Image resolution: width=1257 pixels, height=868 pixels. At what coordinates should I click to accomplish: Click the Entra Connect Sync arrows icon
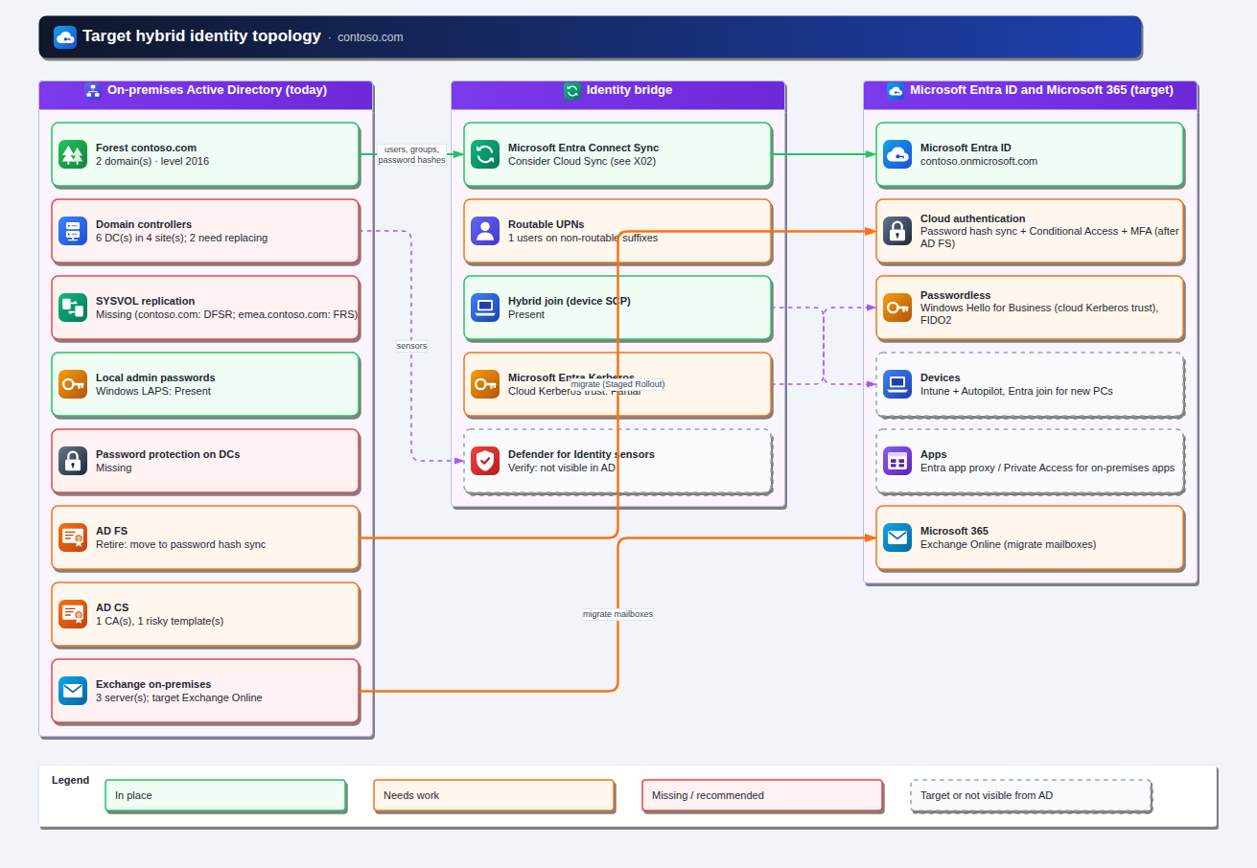[x=485, y=154]
